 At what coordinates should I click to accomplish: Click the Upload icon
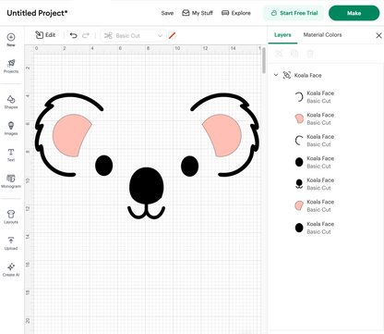(x=11, y=243)
